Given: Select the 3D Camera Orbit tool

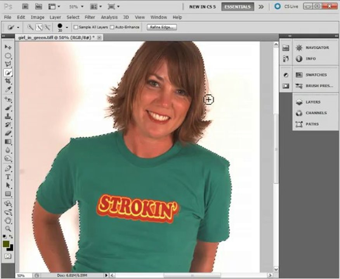Looking at the screenshot, I should tap(8, 212).
